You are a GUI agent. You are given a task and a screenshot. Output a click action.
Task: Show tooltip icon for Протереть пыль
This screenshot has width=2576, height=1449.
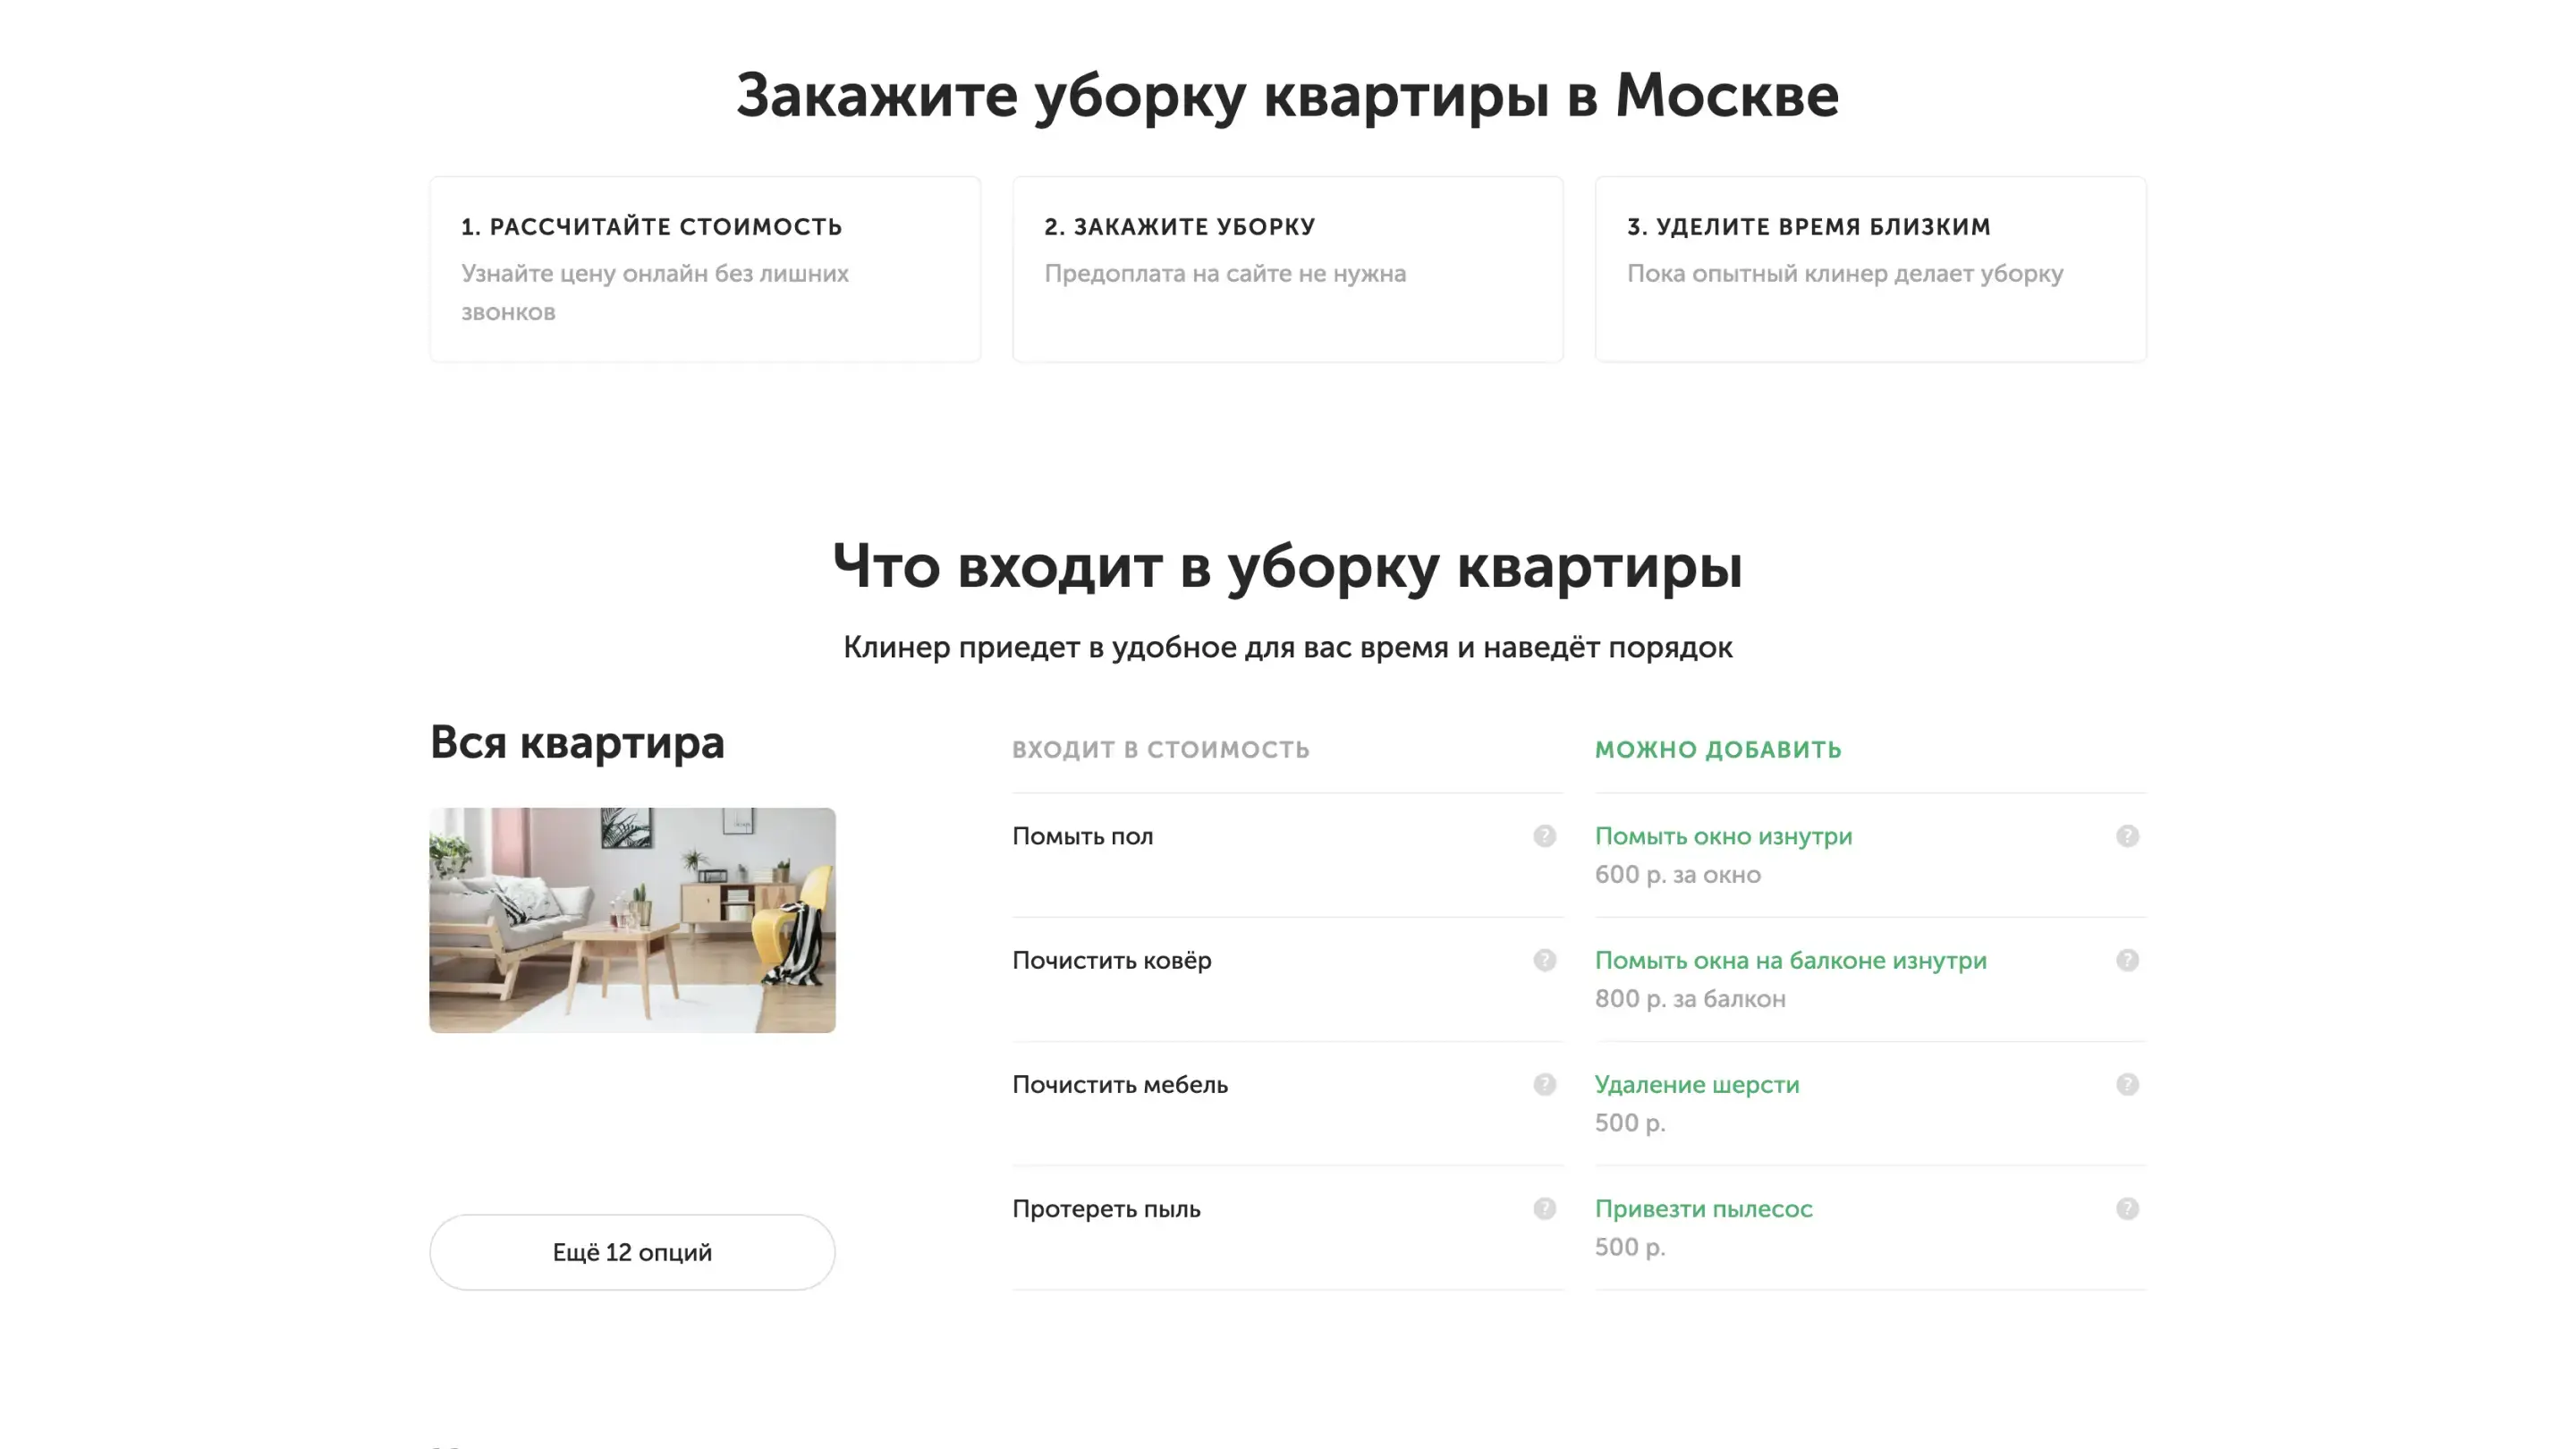(x=1544, y=1208)
